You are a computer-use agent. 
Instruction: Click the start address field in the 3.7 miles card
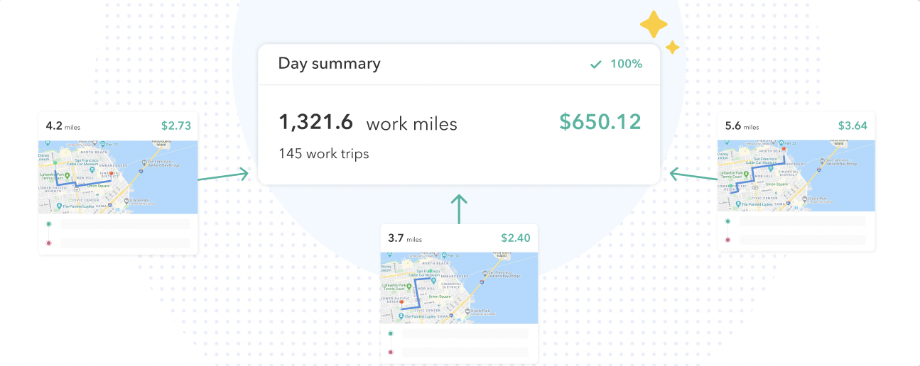(x=465, y=333)
